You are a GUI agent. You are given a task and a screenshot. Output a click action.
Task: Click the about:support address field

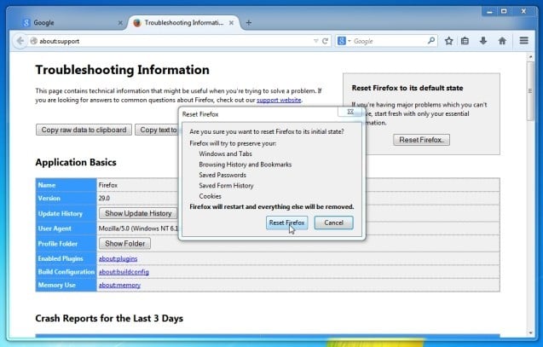click(170, 40)
